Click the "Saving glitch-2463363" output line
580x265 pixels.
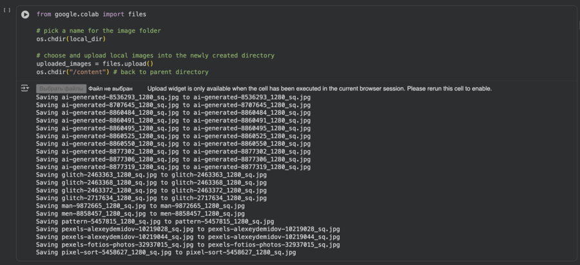click(151, 175)
